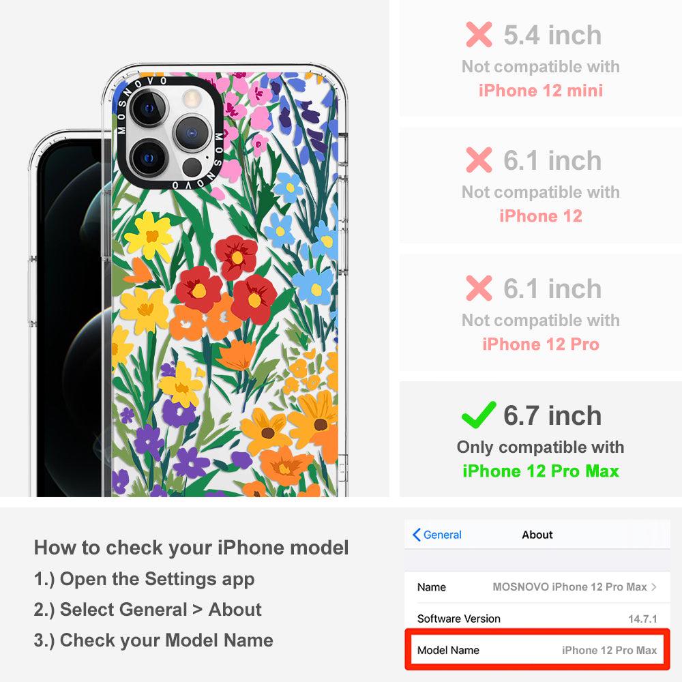Click the iPhone 12 Pro Max green text
682x682 pixels.
click(541, 471)
